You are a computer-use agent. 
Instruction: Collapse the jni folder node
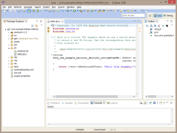(x=9, y=48)
